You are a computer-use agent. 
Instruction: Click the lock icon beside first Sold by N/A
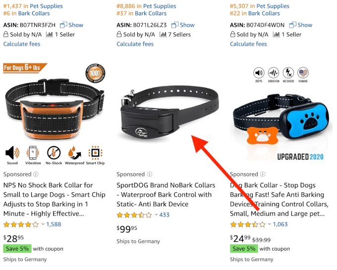[x=6, y=35]
